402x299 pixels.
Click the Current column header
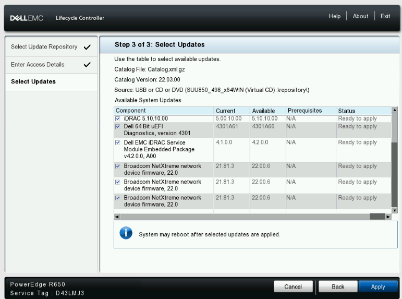coord(232,111)
